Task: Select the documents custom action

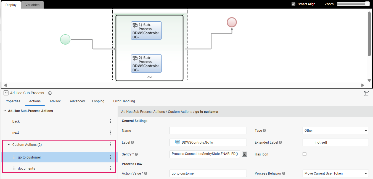Action: coord(27,168)
